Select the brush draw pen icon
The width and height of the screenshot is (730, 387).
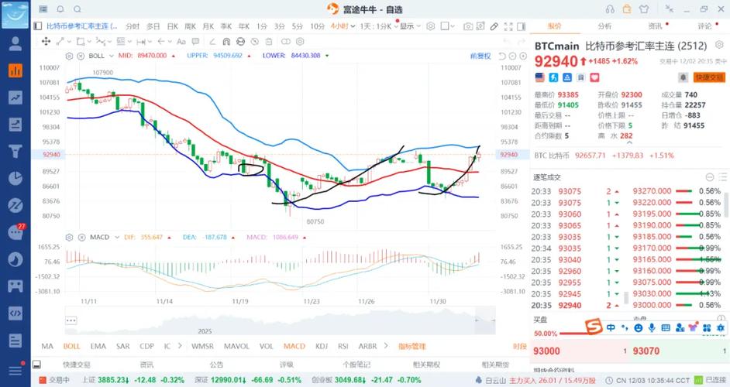494,26
